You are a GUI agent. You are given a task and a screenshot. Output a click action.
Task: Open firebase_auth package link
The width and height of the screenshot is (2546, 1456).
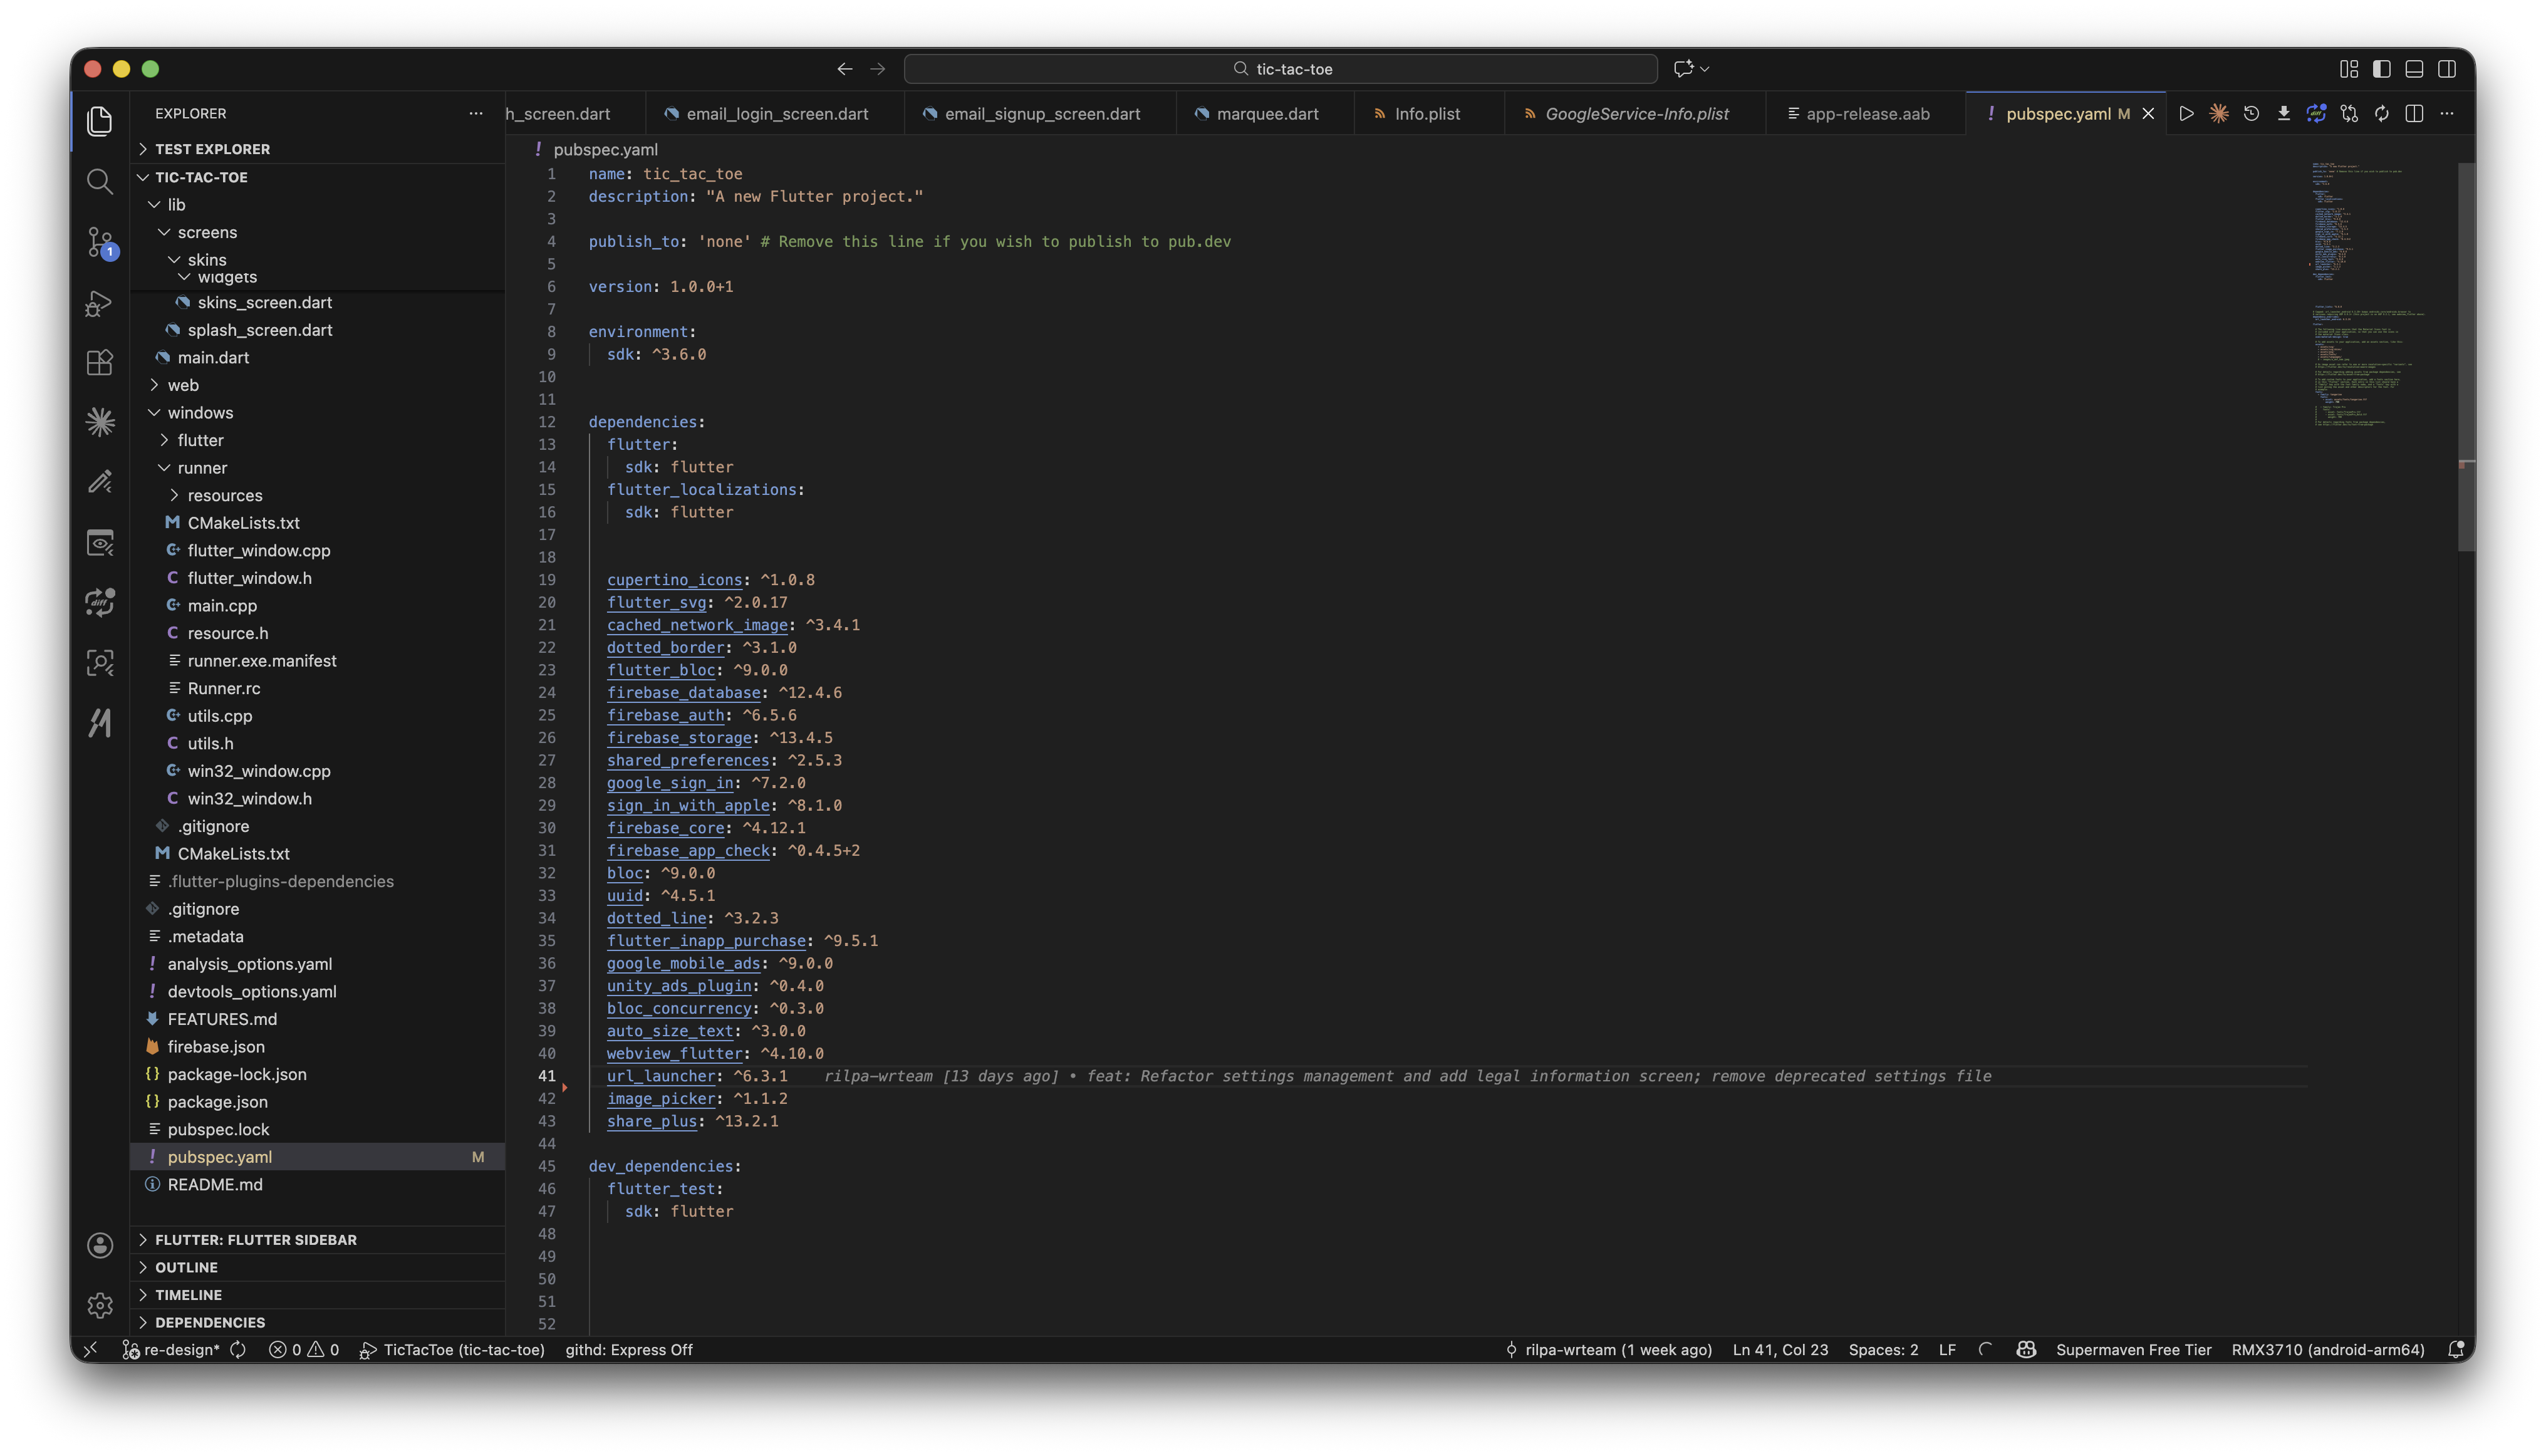click(665, 715)
